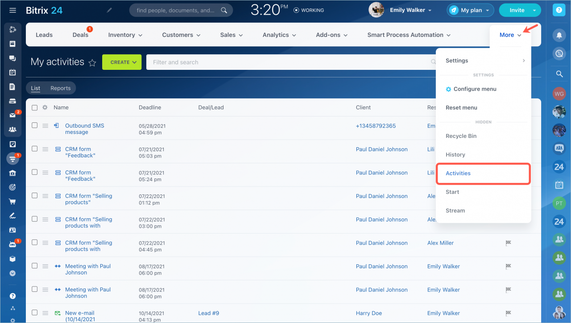Open the PT avatar chat
This screenshot has height=323, width=571.
[559, 204]
